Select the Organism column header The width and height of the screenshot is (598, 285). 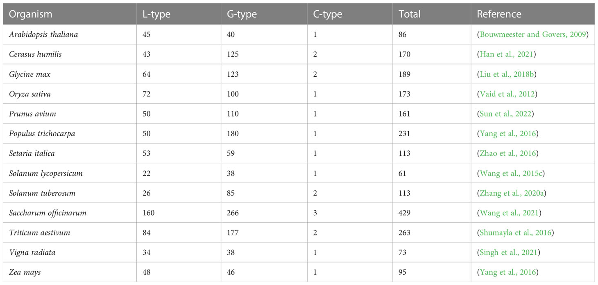31,14
